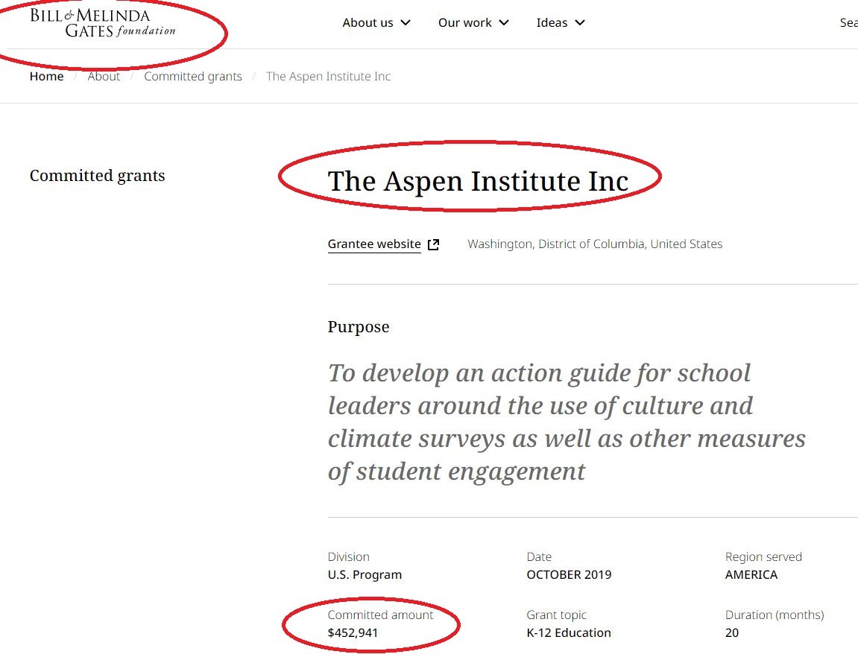The width and height of the screenshot is (858, 663).
Task: Click the Purpose heading
Action: tap(359, 326)
